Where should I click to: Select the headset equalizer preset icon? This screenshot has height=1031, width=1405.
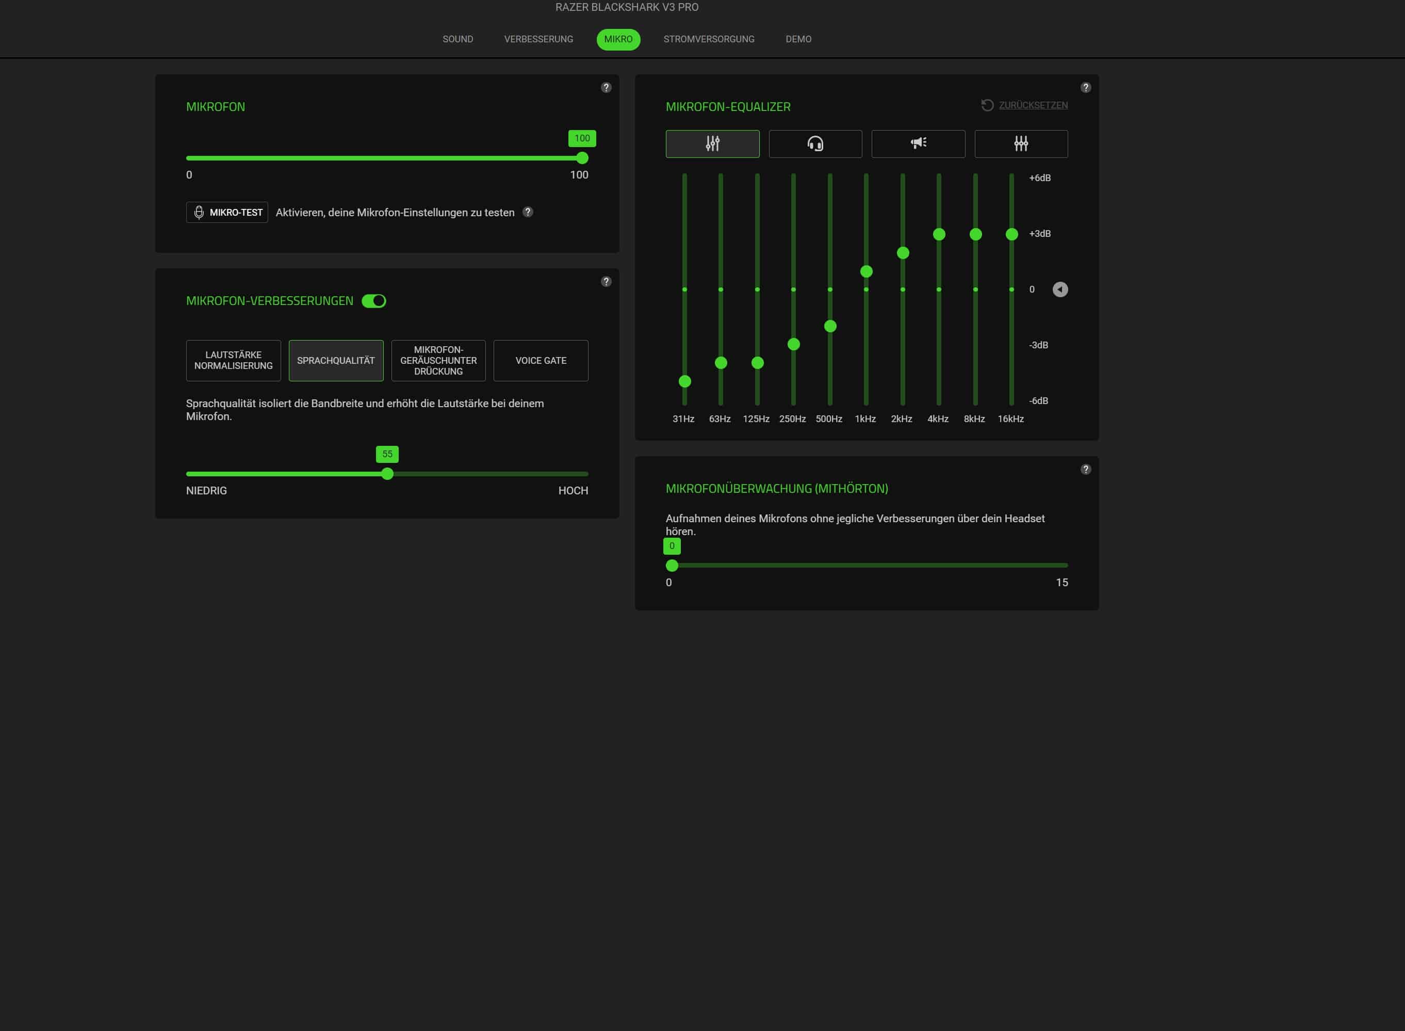point(815,143)
